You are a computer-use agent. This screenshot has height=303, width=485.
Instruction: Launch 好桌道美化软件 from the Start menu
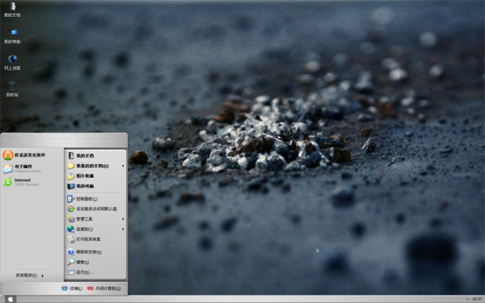[x=24, y=155]
